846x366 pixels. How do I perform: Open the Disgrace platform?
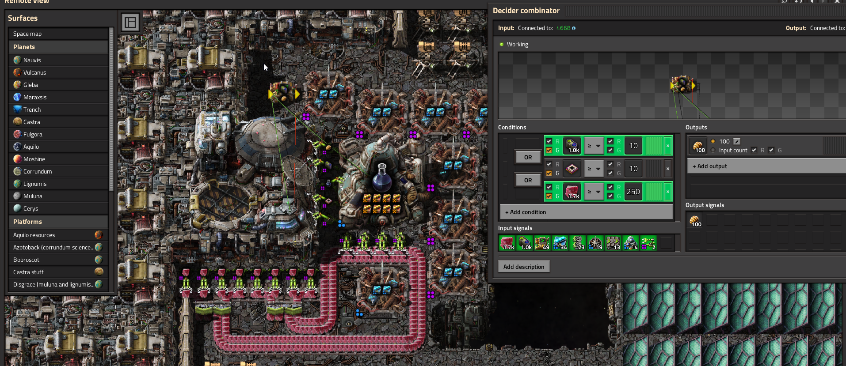click(x=58, y=284)
